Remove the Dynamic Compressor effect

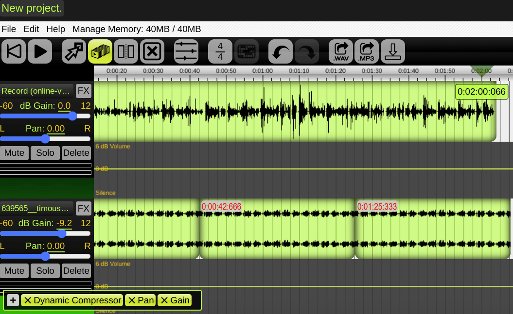click(28, 300)
